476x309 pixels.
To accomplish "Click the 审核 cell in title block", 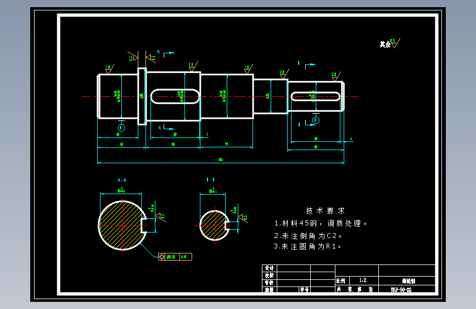I will 269,283.
